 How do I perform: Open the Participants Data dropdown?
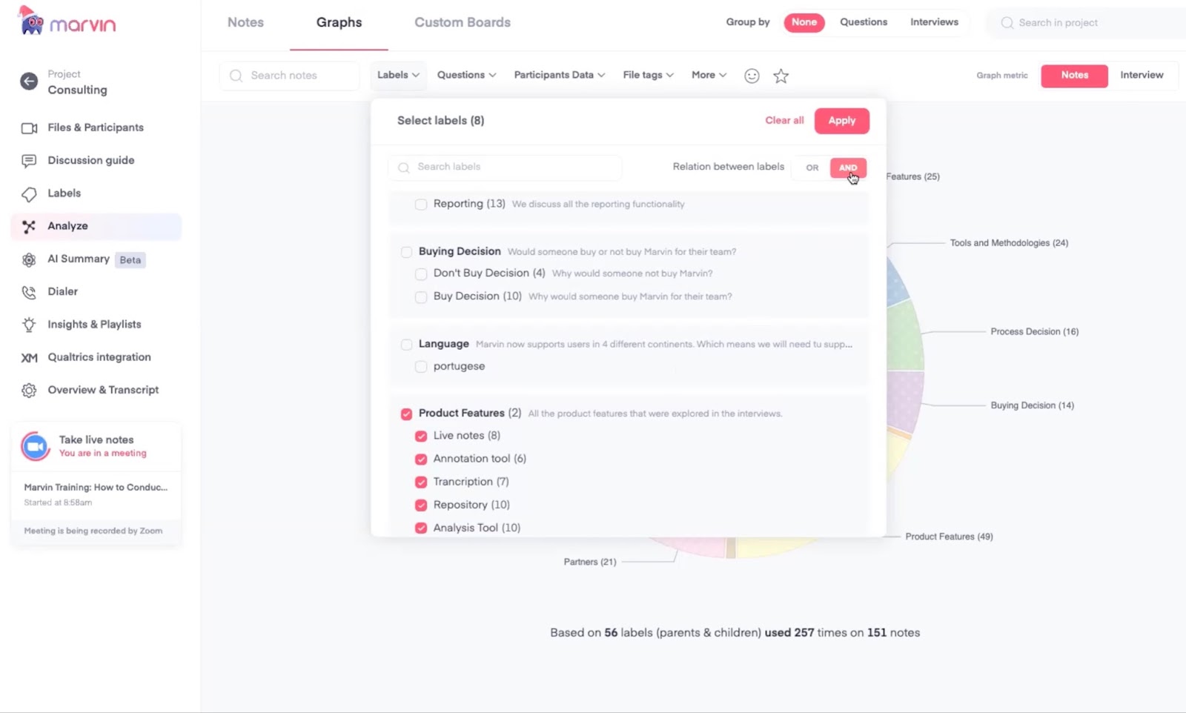[560, 75]
